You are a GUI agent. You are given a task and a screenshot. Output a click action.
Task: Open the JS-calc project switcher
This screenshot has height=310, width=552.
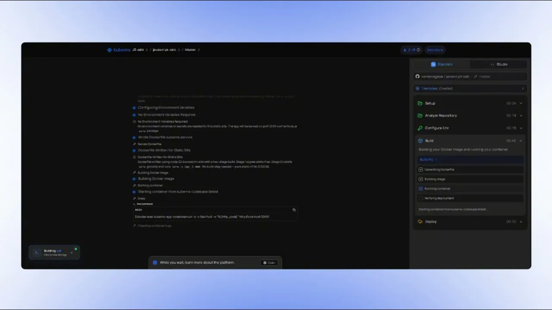click(140, 50)
